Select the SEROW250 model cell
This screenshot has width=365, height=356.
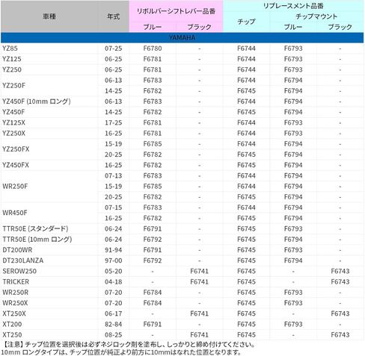point(19,271)
